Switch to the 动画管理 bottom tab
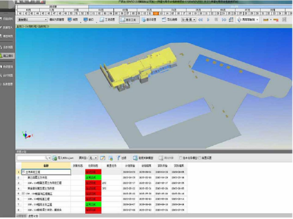 pyautogui.click(x=21, y=216)
